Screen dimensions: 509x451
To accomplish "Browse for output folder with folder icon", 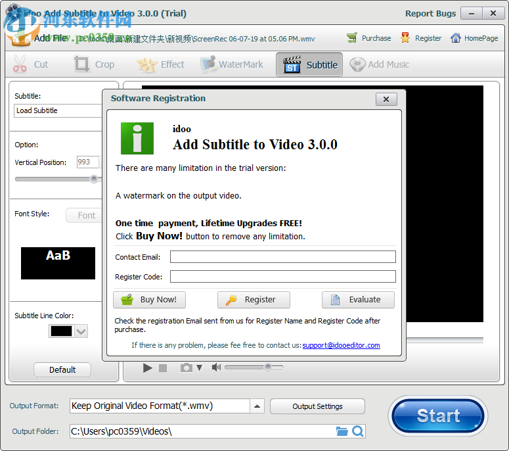I will click(x=342, y=431).
